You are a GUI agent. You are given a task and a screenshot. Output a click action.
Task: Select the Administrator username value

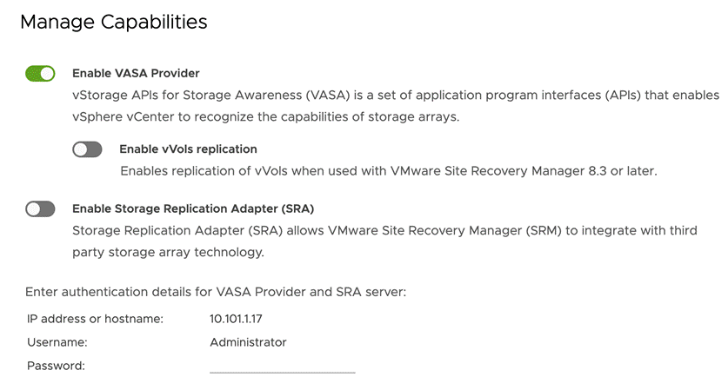248,342
